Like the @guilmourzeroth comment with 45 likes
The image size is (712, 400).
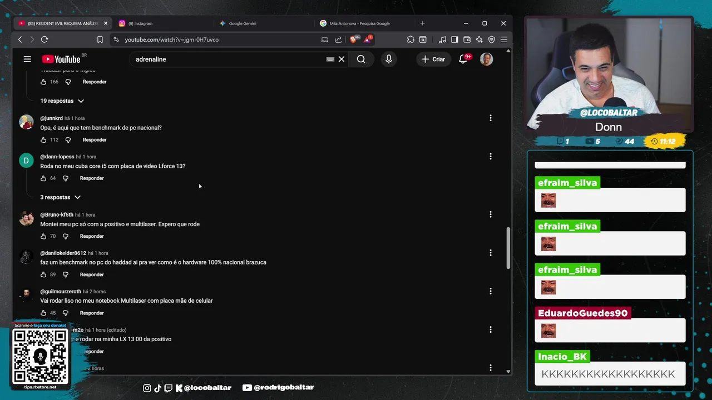[43, 313]
